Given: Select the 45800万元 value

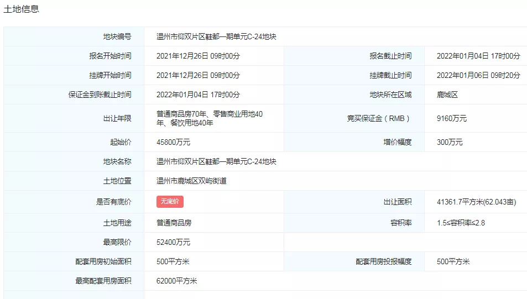Looking at the screenshot, I should coord(173,142).
